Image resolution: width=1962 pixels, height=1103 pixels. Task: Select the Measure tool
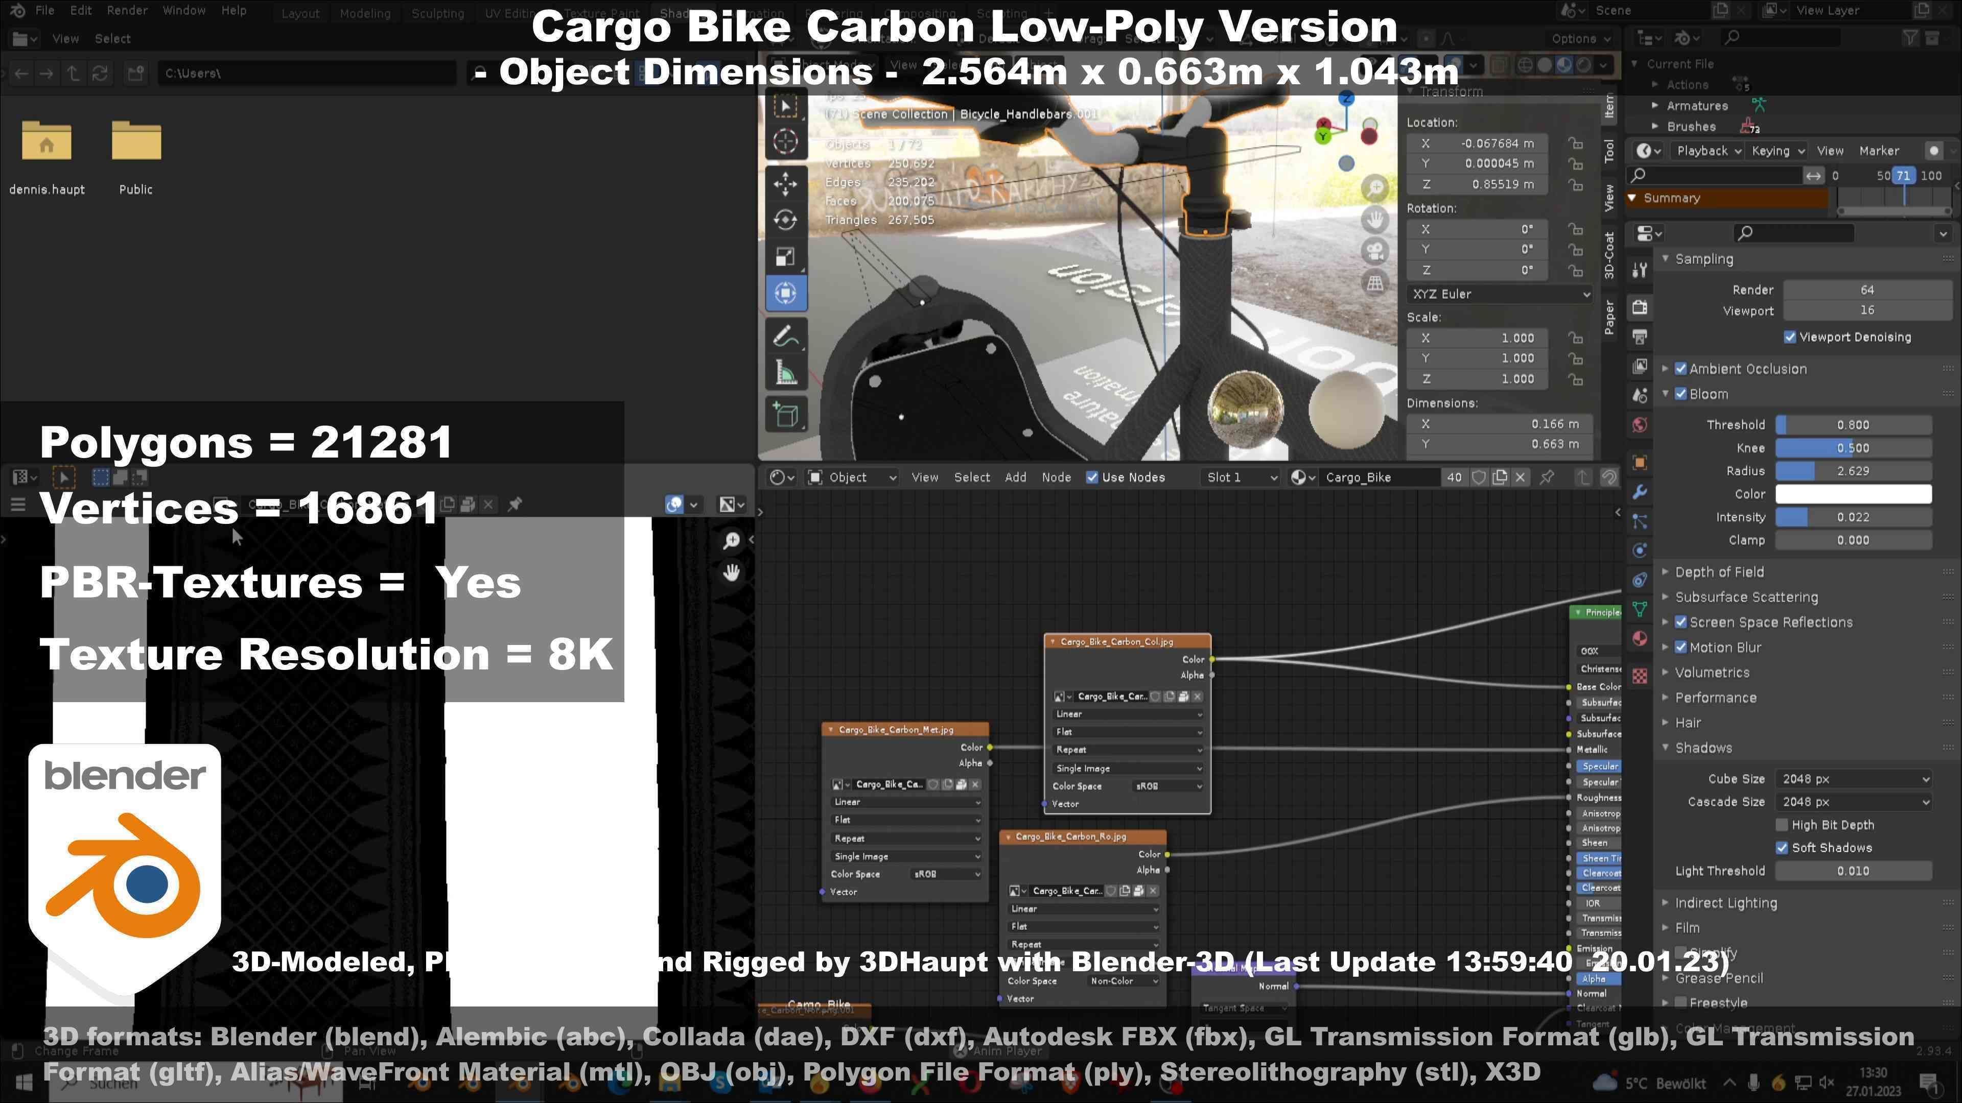coord(785,372)
